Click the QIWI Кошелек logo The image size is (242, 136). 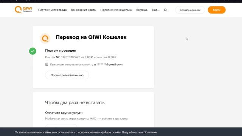[x=23, y=10]
